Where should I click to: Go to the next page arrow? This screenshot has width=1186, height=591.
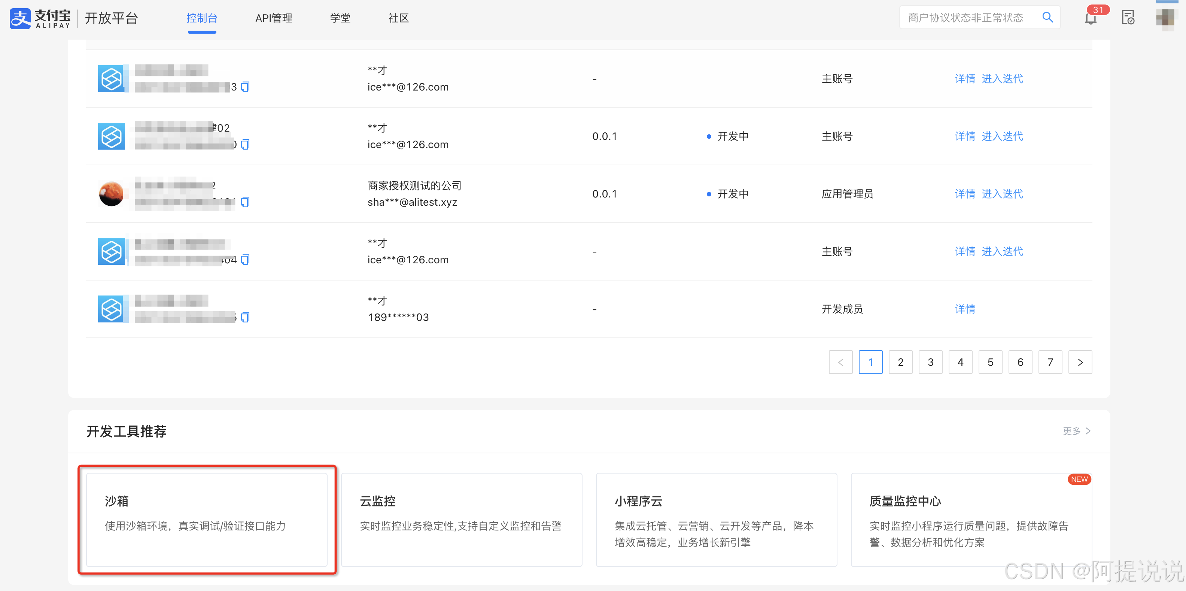pos(1080,362)
